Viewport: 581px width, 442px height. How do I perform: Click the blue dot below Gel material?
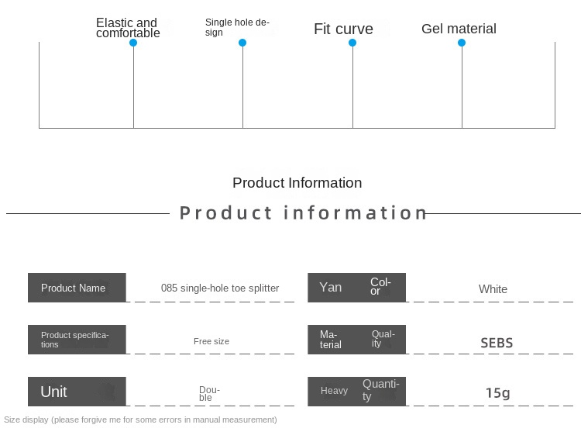[x=462, y=43]
